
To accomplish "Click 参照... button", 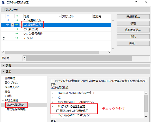I will click(133, 43).
